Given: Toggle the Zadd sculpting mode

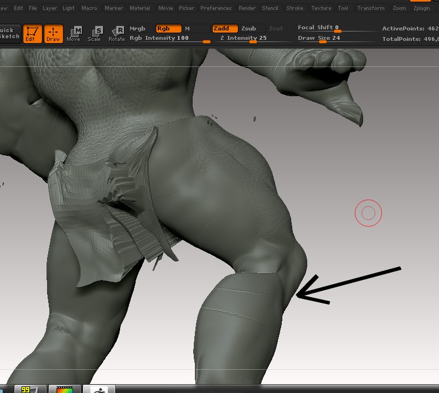Looking at the screenshot, I should [x=225, y=29].
